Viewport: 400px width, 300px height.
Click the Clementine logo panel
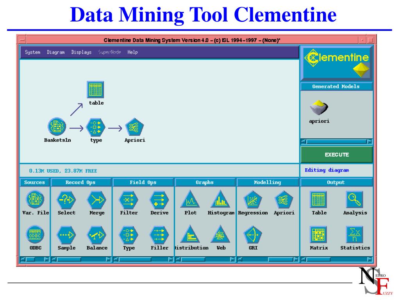pos(336,63)
